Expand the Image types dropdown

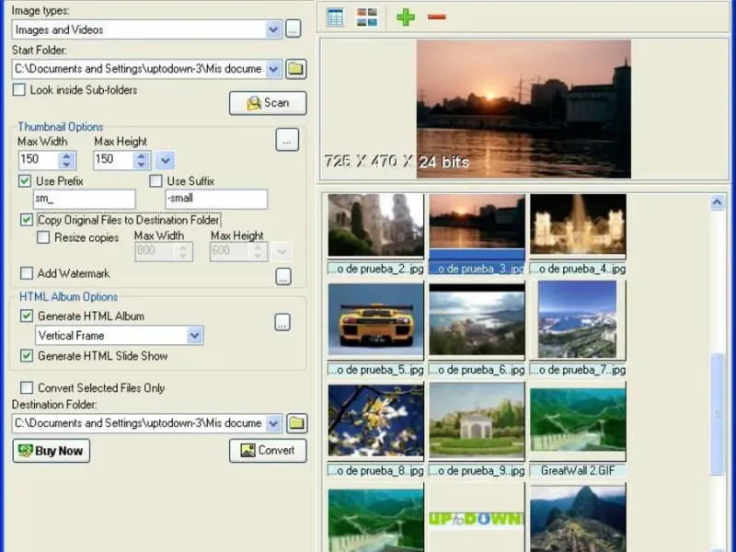point(273,29)
